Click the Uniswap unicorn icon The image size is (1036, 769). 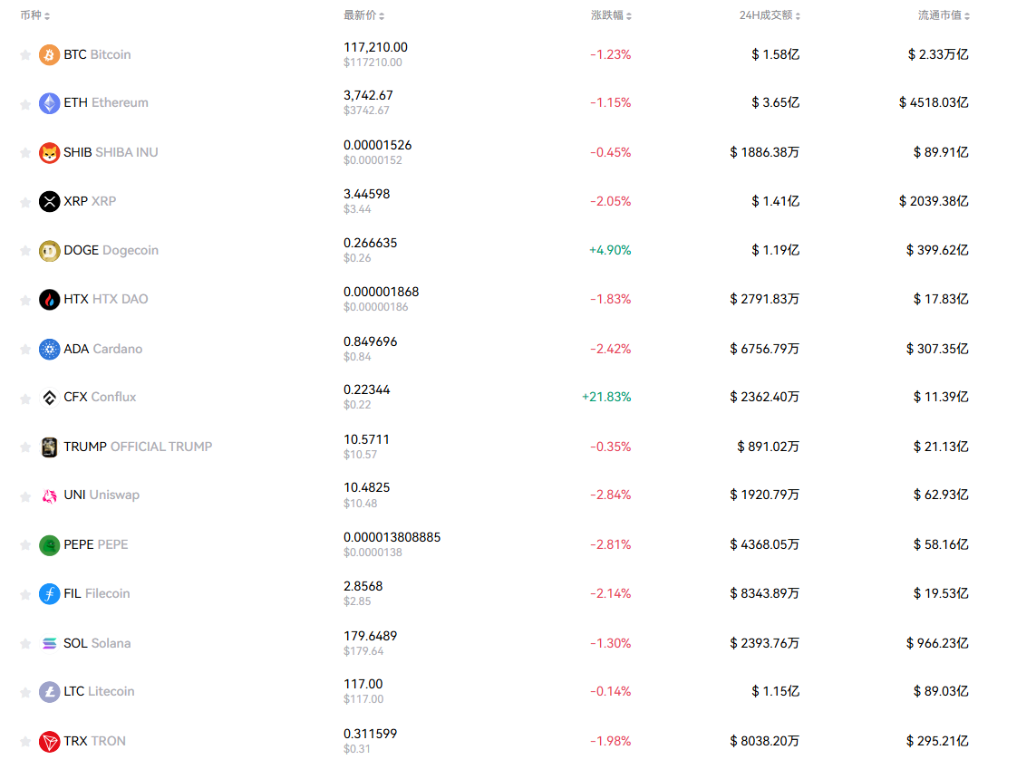(49, 495)
